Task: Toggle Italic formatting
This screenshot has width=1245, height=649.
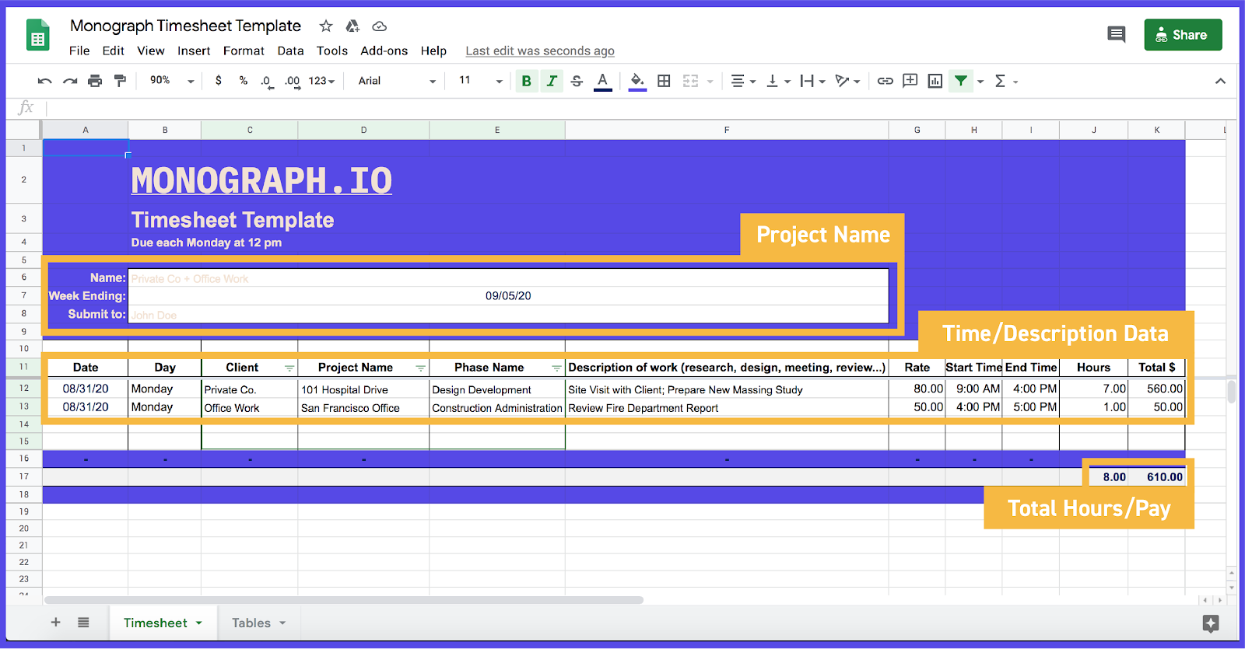Action: (x=552, y=81)
